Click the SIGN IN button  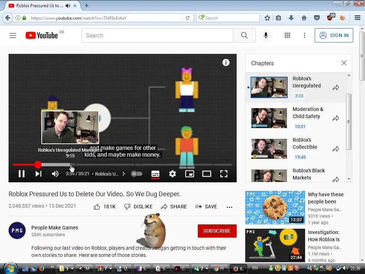(334, 35)
